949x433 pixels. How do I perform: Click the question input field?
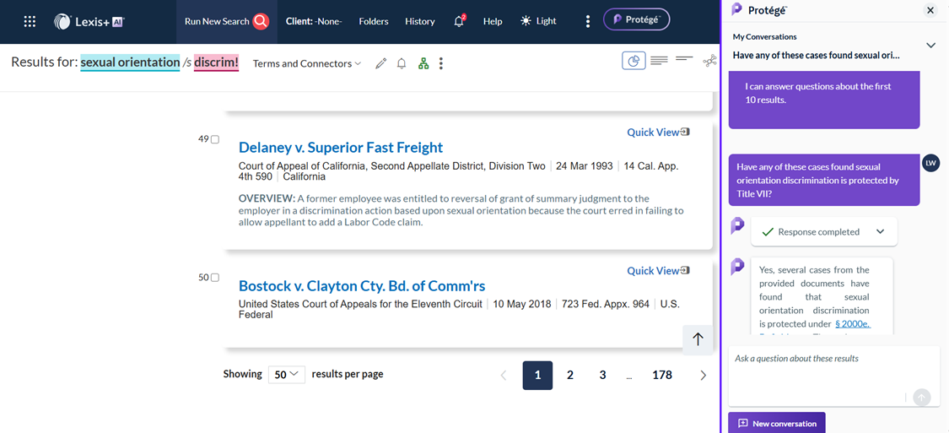click(834, 376)
